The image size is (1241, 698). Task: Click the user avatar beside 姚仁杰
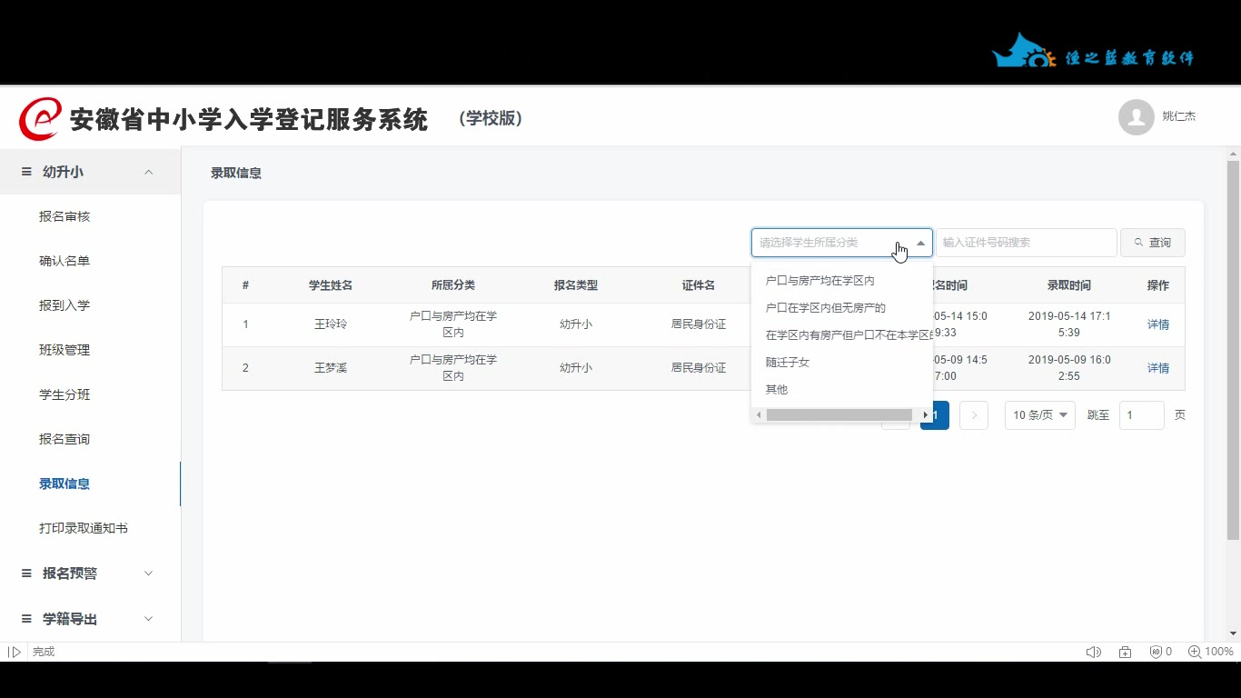[x=1136, y=116]
